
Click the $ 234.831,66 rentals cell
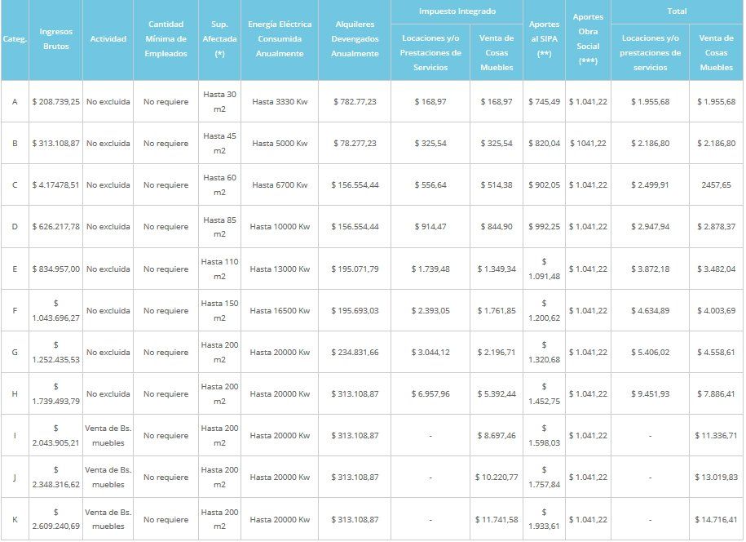coord(355,353)
